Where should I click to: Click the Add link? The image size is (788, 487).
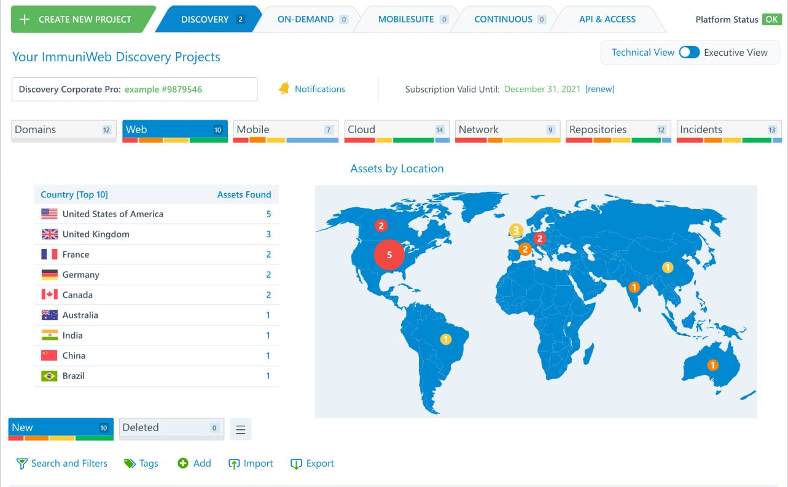(x=202, y=464)
